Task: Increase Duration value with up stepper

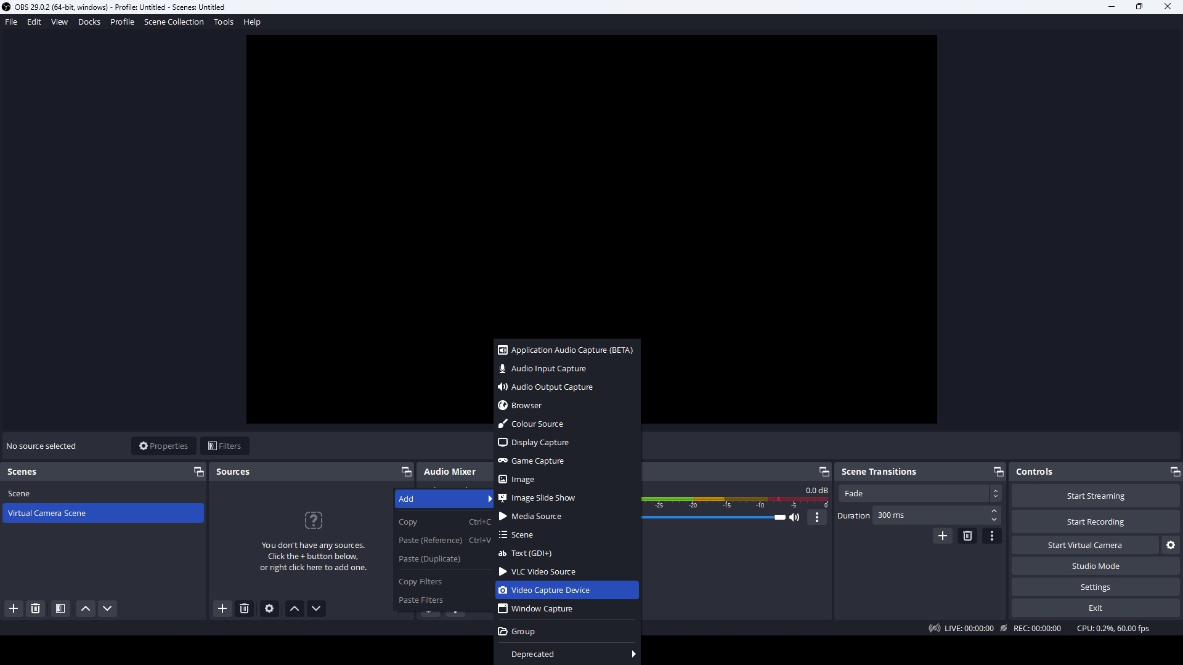Action: click(x=994, y=511)
